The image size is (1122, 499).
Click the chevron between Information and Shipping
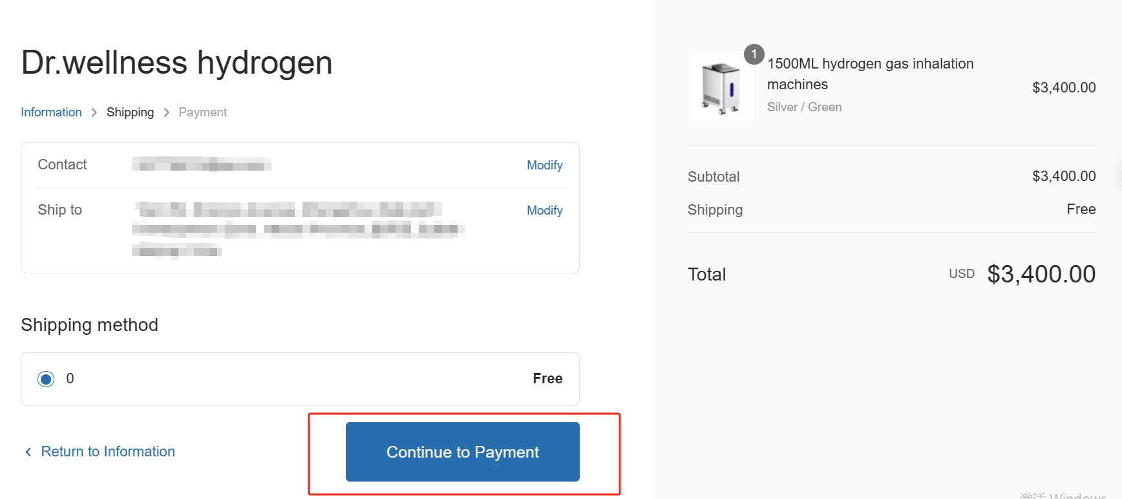coord(94,112)
